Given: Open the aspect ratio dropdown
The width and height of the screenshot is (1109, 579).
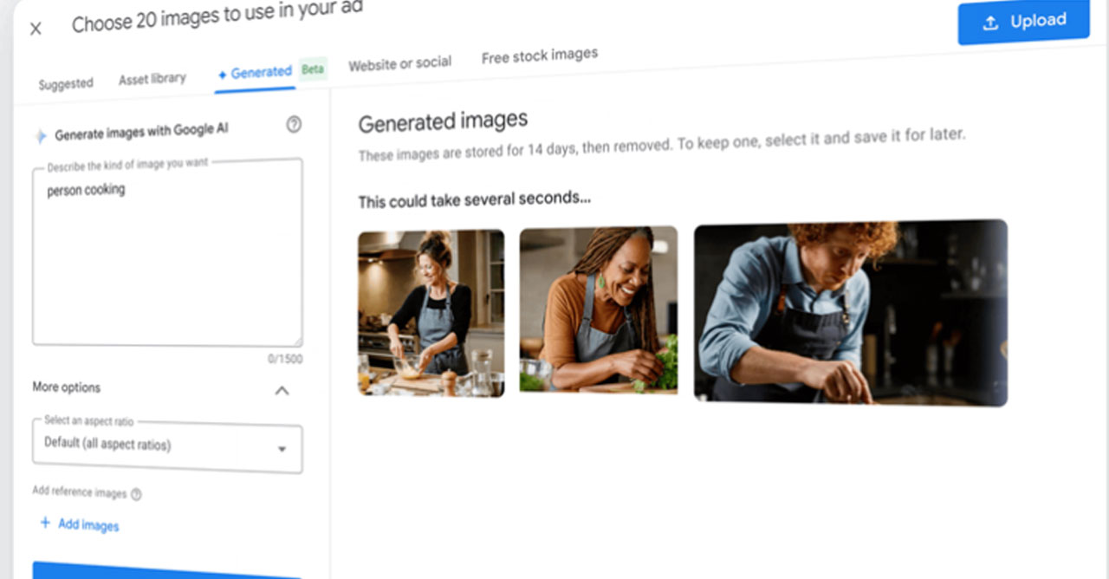Looking at the screenshot, I should pos(167,447).
